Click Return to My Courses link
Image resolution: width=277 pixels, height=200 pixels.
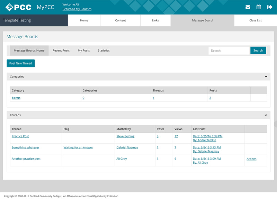[x=77, y=9]
